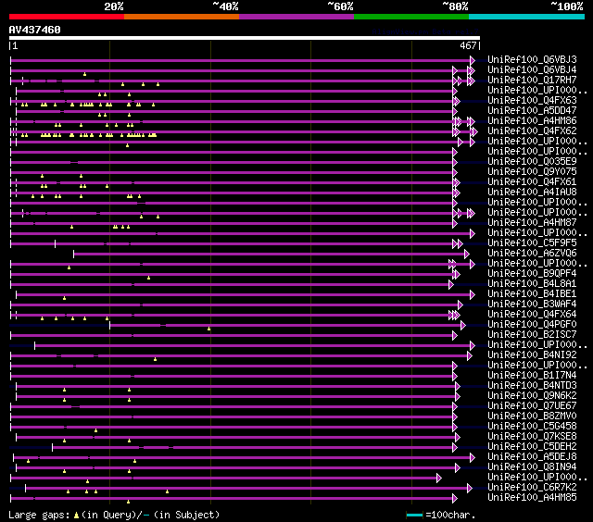This screenshot has height=522, width=593.
Task: Select subject label UniRef100_B4IBE1
Action: pos(532,294)
